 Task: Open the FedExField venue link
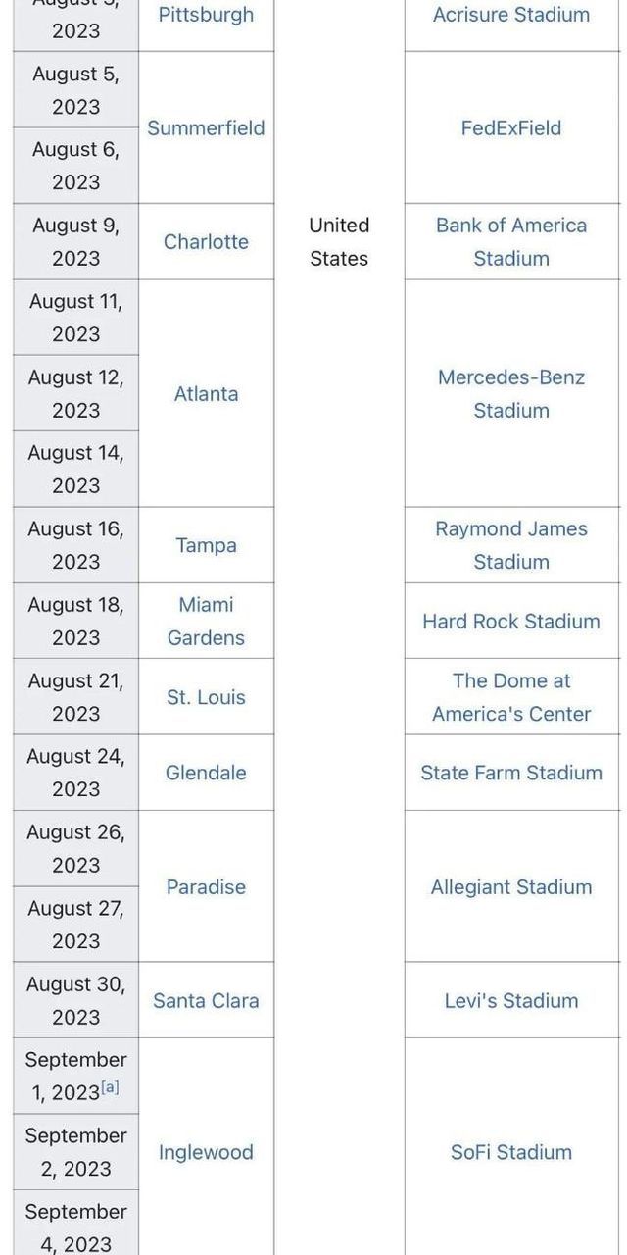click(x=511, y=127)
